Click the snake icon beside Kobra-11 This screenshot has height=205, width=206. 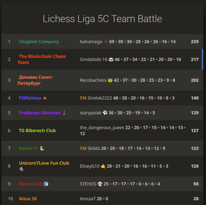tap(42, 148)
